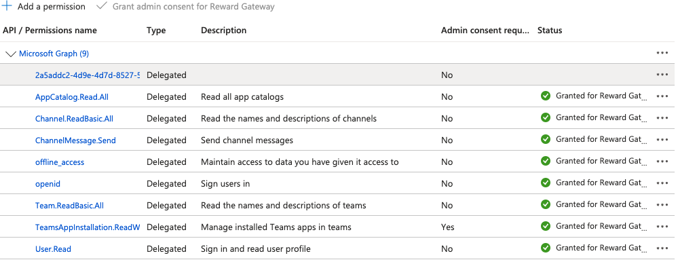
Task: Select 'Send channel messages' description
Action: point(247,141)
